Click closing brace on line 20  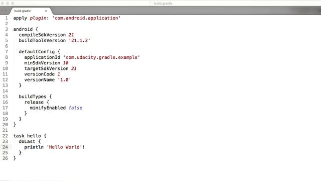[15, 124]
